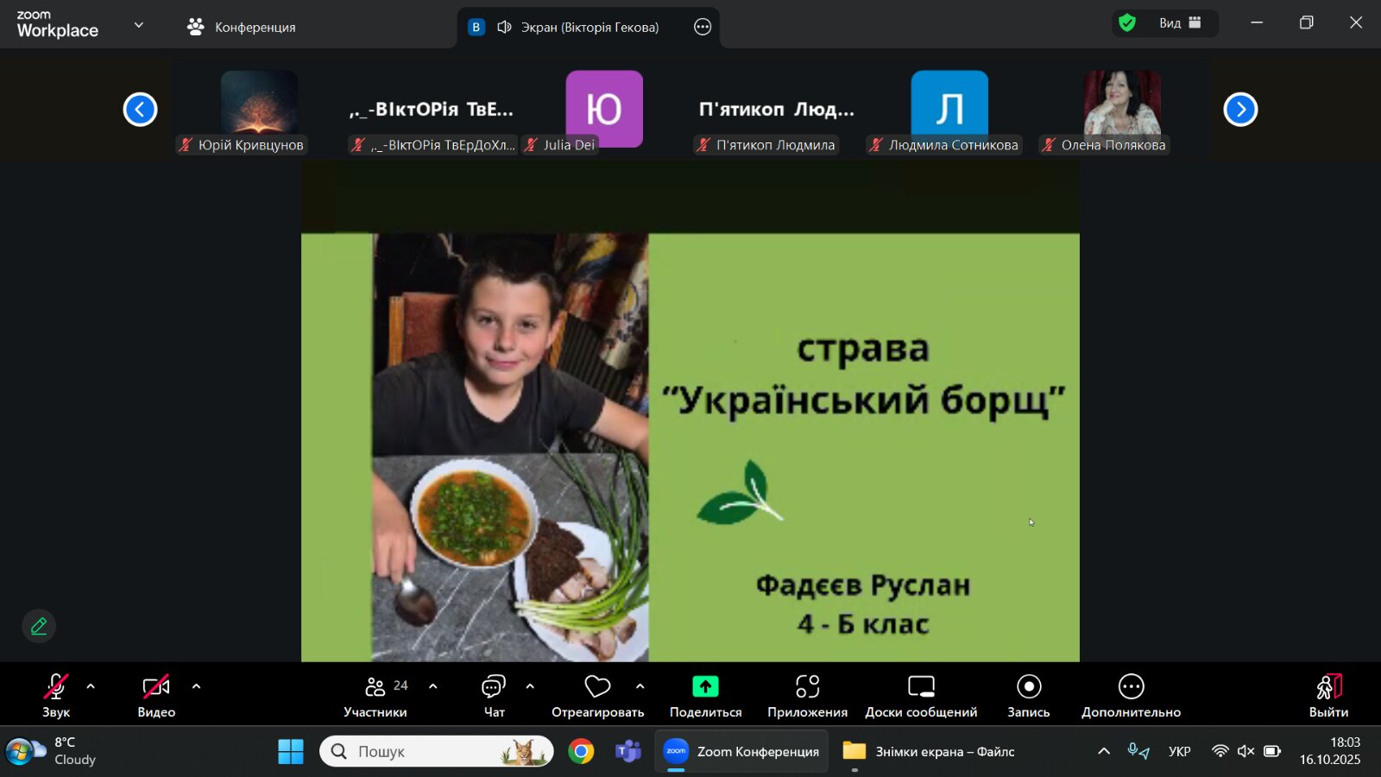Screen dimensions: 1381x777
Task: Expand audio options arrow beside Звук
Action: point(91,687)
